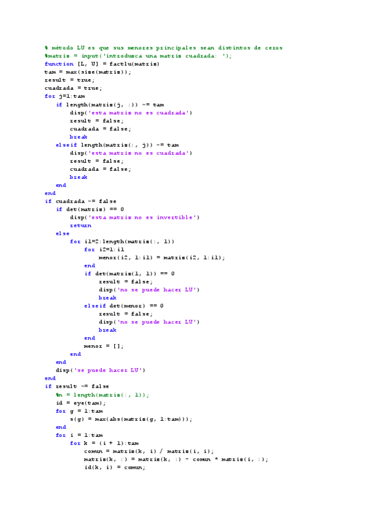Click the loop header "for g = 1:tam"
The image size is (368, 521).
[79, 411]
